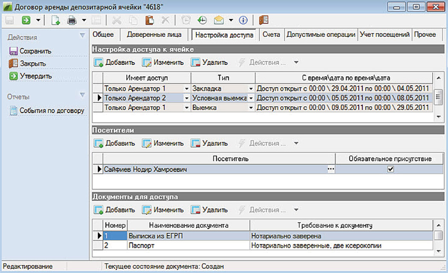Click Утвердить in the actions sidebar
This screenshot has width=448, height=273.
[35, 76]
